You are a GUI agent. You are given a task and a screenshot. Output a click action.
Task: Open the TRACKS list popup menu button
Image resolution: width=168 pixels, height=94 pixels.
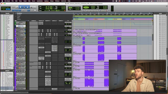[13, 13]
